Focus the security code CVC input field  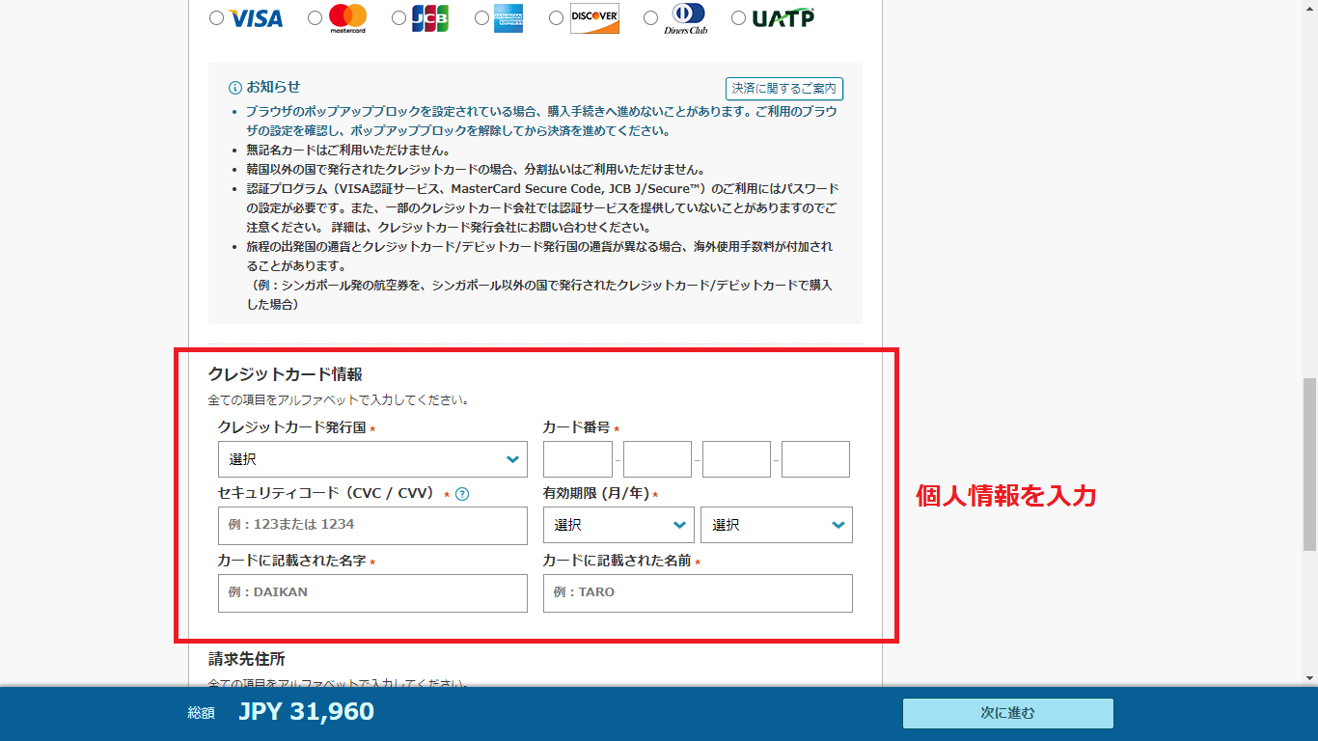point(372,525)
